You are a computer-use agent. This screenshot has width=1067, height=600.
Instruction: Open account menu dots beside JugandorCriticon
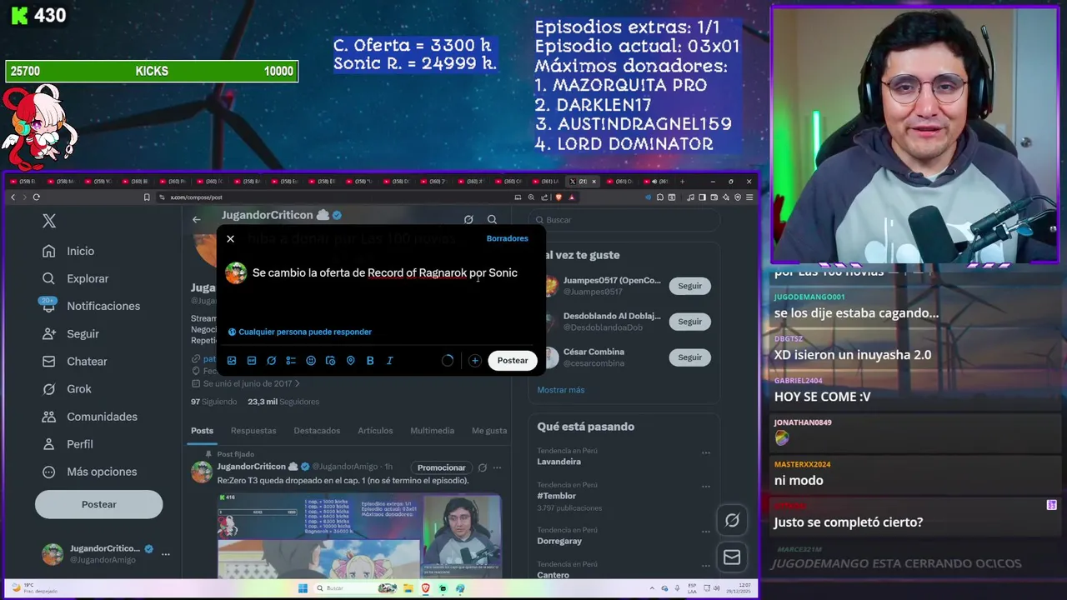tap(166, 554)
